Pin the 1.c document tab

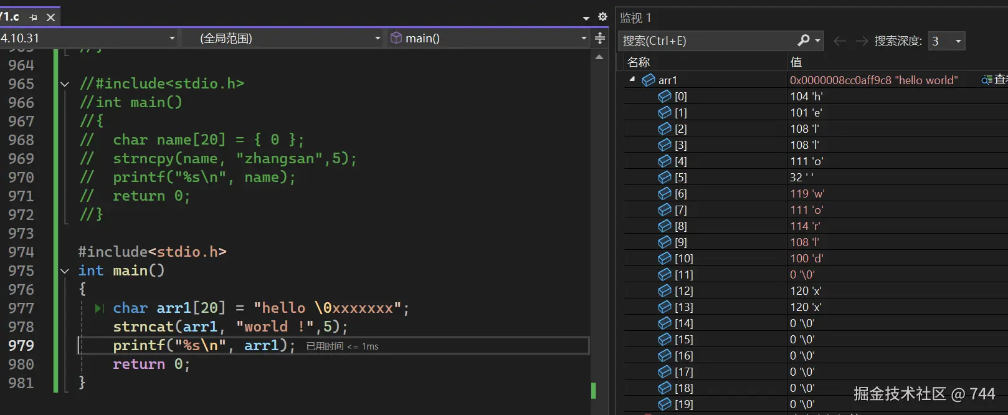(x=34, y=17)
